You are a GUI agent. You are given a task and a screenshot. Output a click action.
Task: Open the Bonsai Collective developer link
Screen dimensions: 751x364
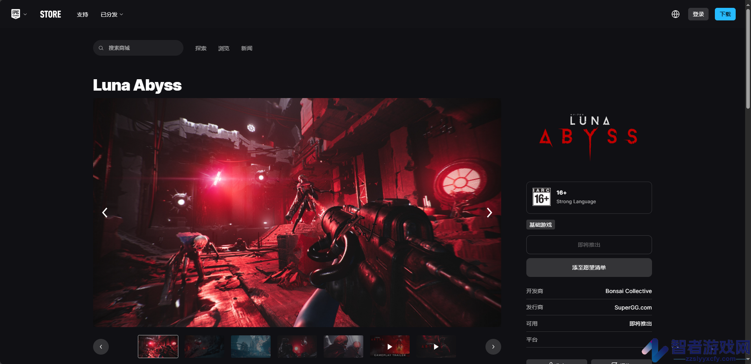coord(628,291)
